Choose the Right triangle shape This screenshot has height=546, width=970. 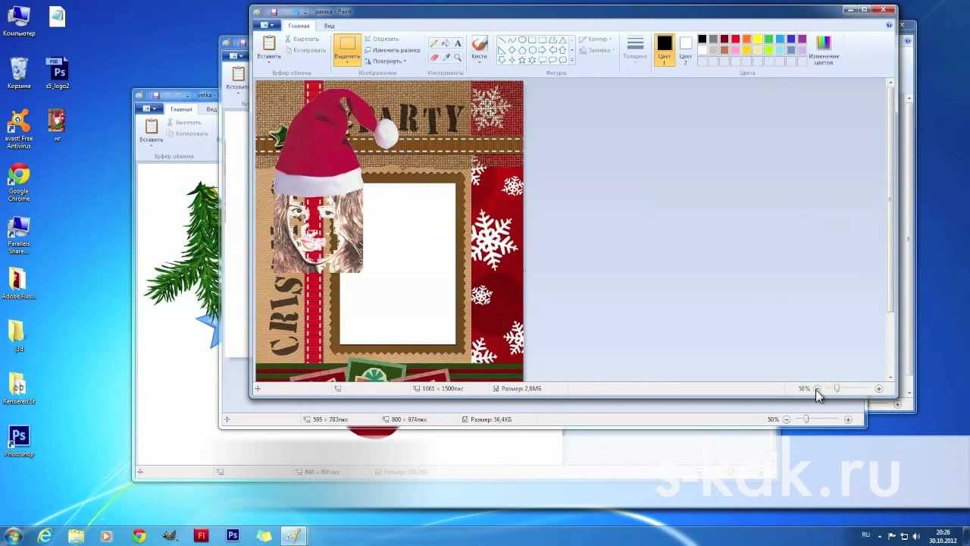pyautogui.click(x=501, y=50)
